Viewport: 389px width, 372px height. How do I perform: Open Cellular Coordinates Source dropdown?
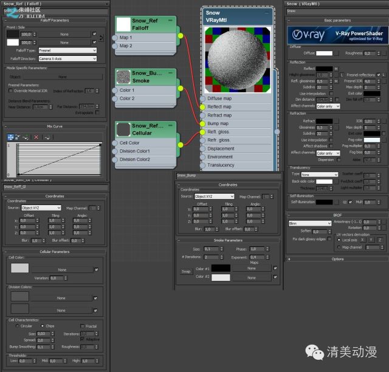click(x=41, y=208)
